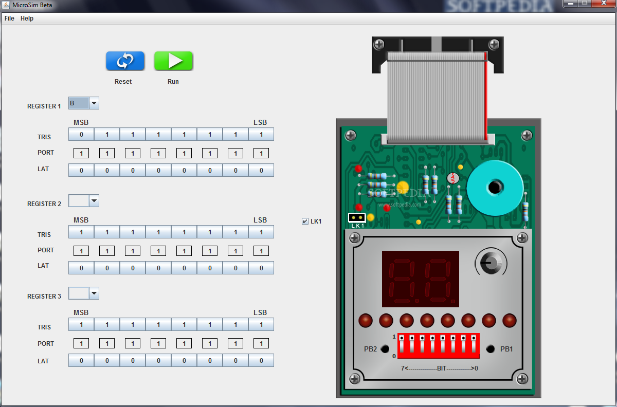Click the fourth red LED from the left
The image size is (617, 407).
pyautogui.click(x=427, y=321)
